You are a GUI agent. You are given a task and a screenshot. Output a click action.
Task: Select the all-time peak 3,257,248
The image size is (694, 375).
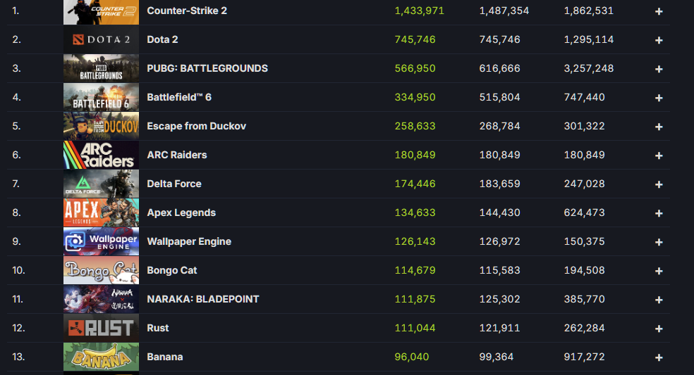pos(589,68)
